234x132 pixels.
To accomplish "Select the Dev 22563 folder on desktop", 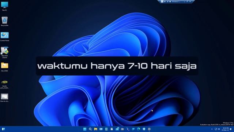I will tap(5, 67).
